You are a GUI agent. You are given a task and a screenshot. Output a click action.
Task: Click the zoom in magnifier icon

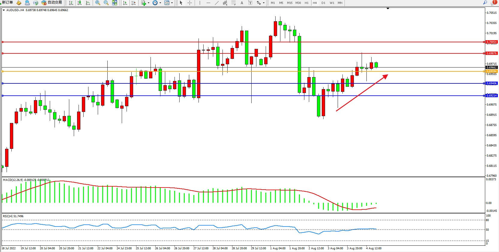[98, 3]
